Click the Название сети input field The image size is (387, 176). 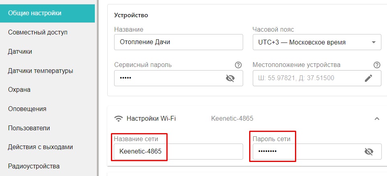178,152
